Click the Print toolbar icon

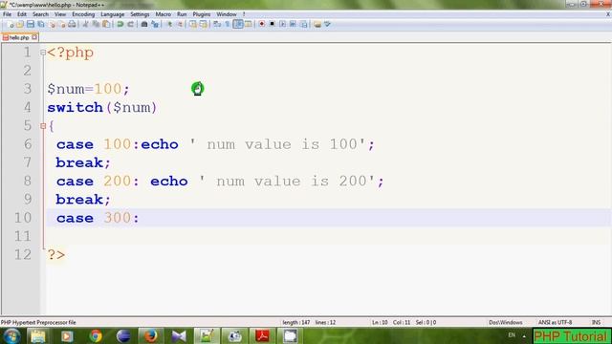coord(73,24)
